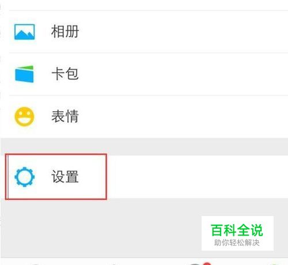The image size is (288, 265).
Task: Click gray separator band above Settings row
Action: tap(144, 146)
